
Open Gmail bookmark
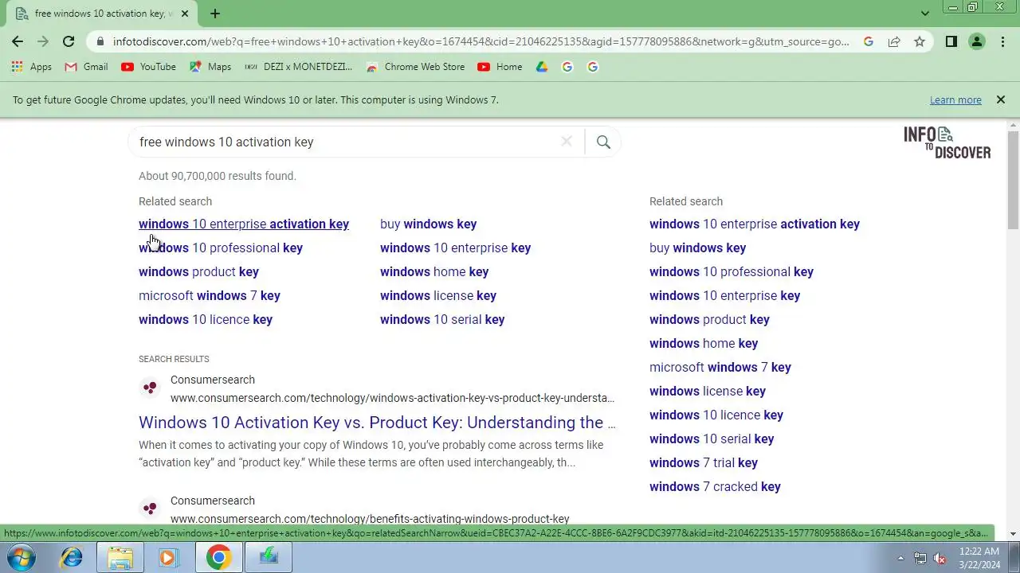(86, 67)
